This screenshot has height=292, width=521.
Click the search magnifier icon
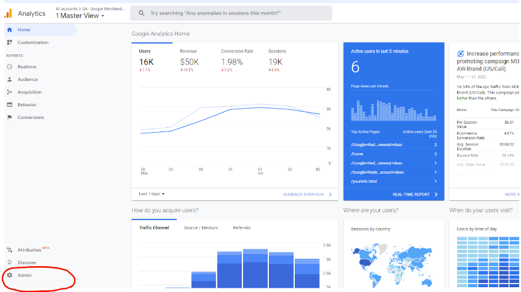point(142,13)
